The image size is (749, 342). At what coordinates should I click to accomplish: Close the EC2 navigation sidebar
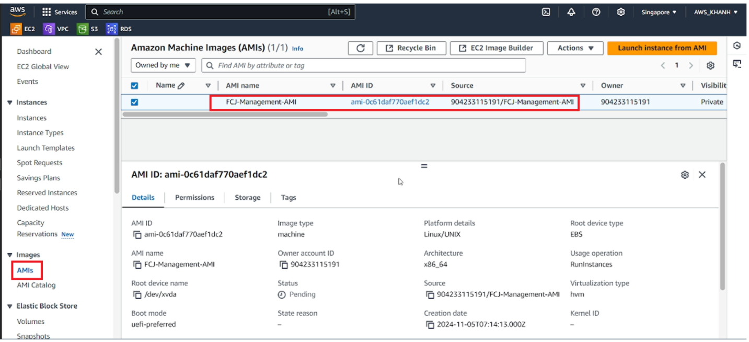coord(98,52)
